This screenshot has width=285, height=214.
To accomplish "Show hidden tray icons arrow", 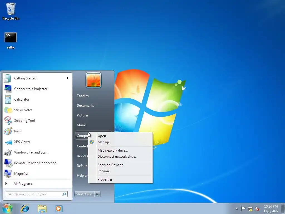I will click(x=237, y=209).
